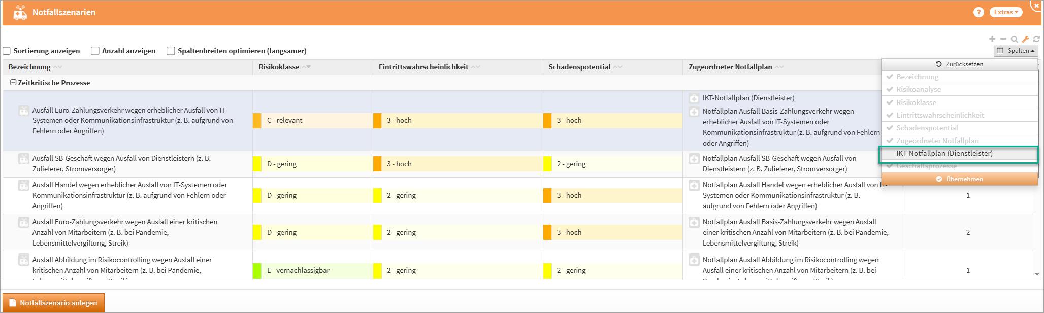The image size is (1044, 313).
Task: Check Spaltenbreiten optimieren (langsamer) option
Action: (x=171, y=51)
